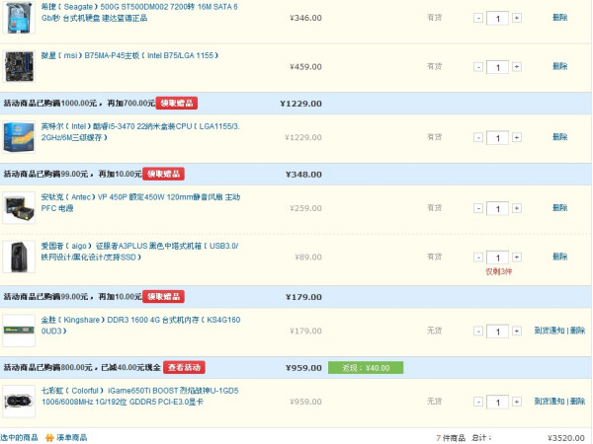
Task: Click quantity field for aigo A3PLUS case
Action: [x=497, y=259]
